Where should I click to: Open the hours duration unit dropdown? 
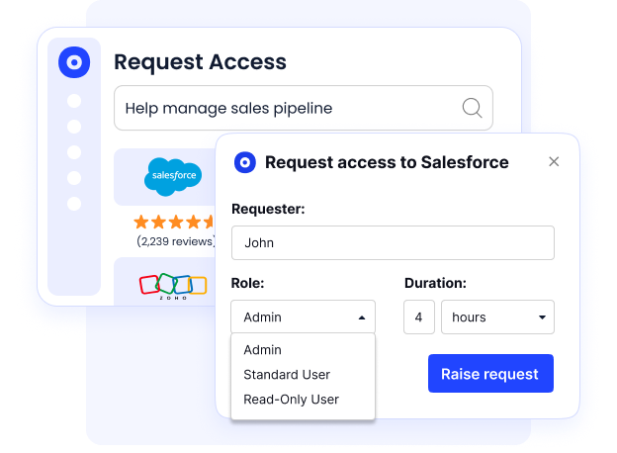(497, 317)
